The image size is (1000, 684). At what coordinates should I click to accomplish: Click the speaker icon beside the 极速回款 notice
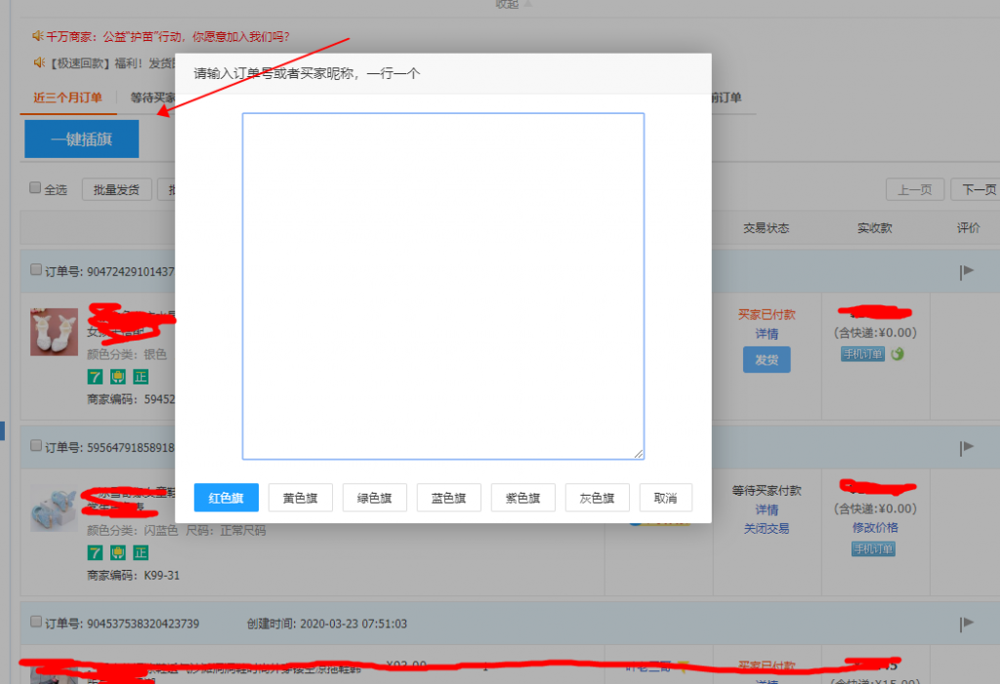point(38,62)
